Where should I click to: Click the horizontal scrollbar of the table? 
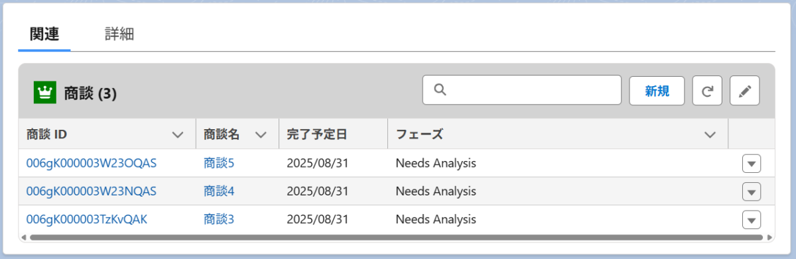click(x=397, y=236)
